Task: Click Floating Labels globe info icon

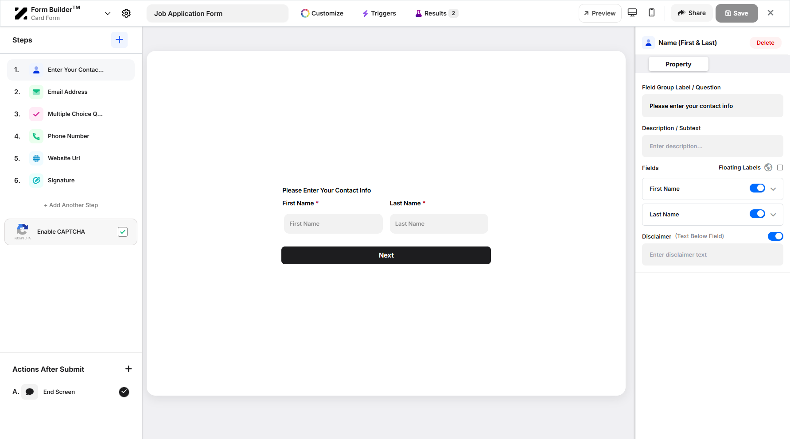Action: coord(768,168)
